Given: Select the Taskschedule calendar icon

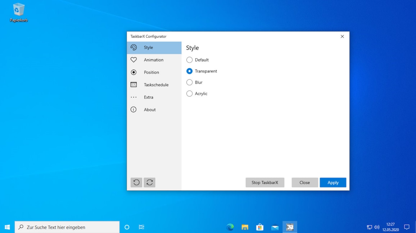Looking at the screenshot, I should (134, 85).
